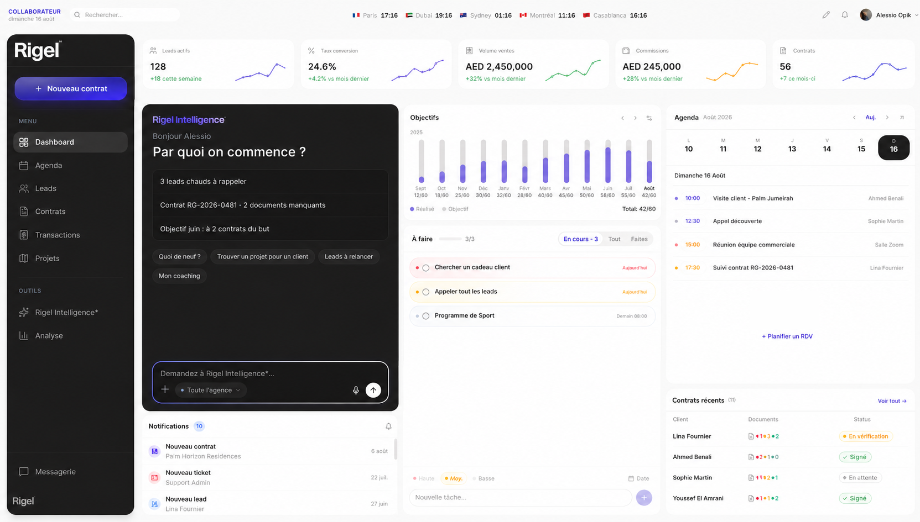
Task: Click the Agenda expand arrow icon
Action: pos(902,117)
